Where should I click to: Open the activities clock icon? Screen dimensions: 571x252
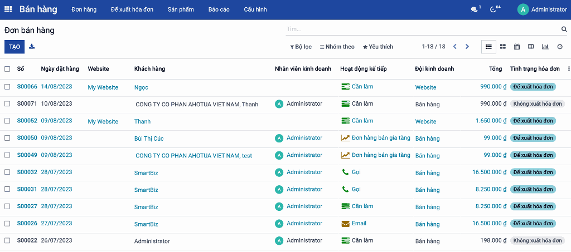[x=493, y=10]
